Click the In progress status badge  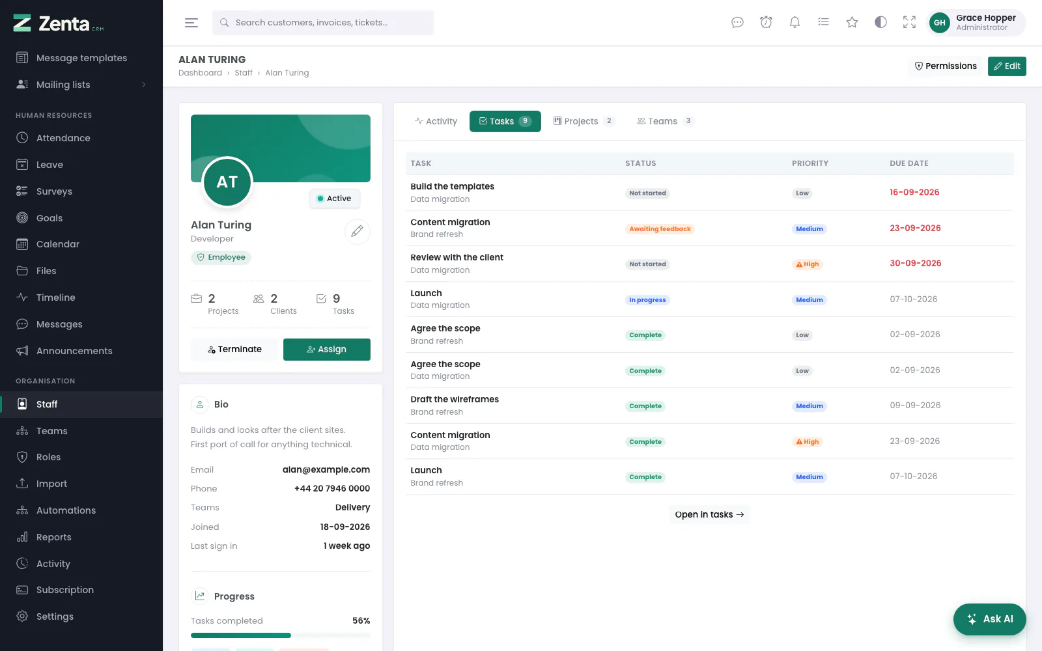click(x=647, y=300)
